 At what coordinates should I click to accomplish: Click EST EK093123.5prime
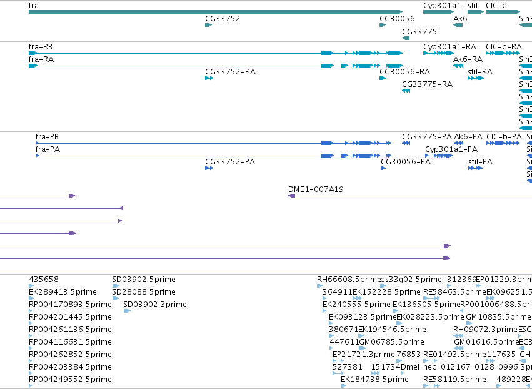click(331, 323)
